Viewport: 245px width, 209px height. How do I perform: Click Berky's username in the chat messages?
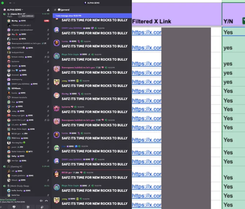point(65,94)
